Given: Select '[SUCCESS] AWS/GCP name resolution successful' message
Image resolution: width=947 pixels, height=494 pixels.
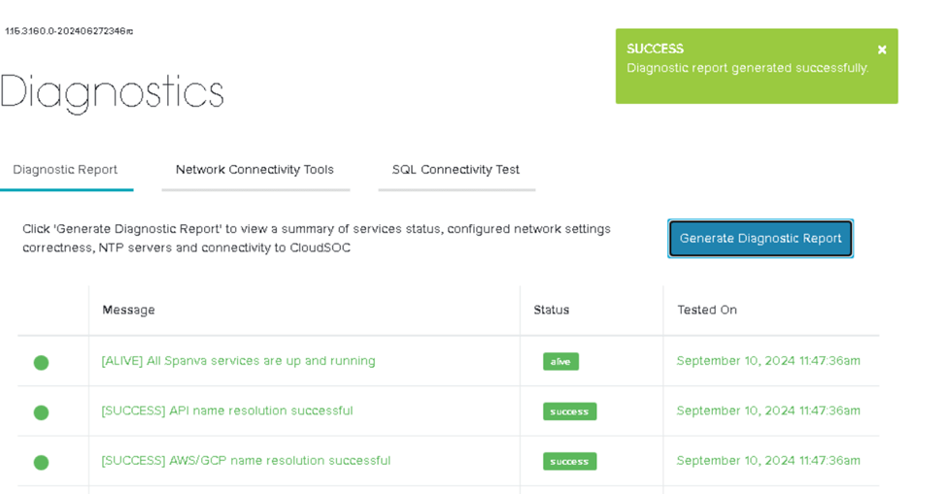Looking at the screenshot, I should coord(246,460).
